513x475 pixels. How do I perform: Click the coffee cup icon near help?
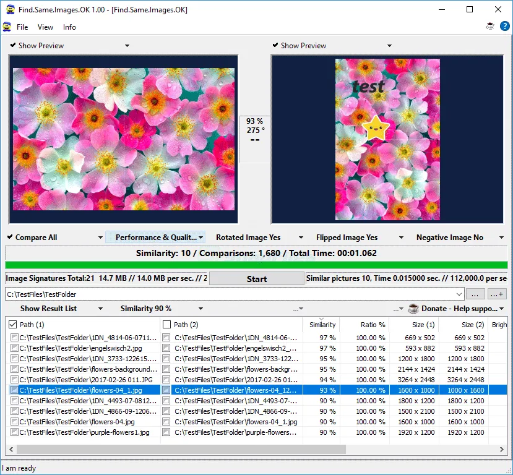(x=489, y=27)
